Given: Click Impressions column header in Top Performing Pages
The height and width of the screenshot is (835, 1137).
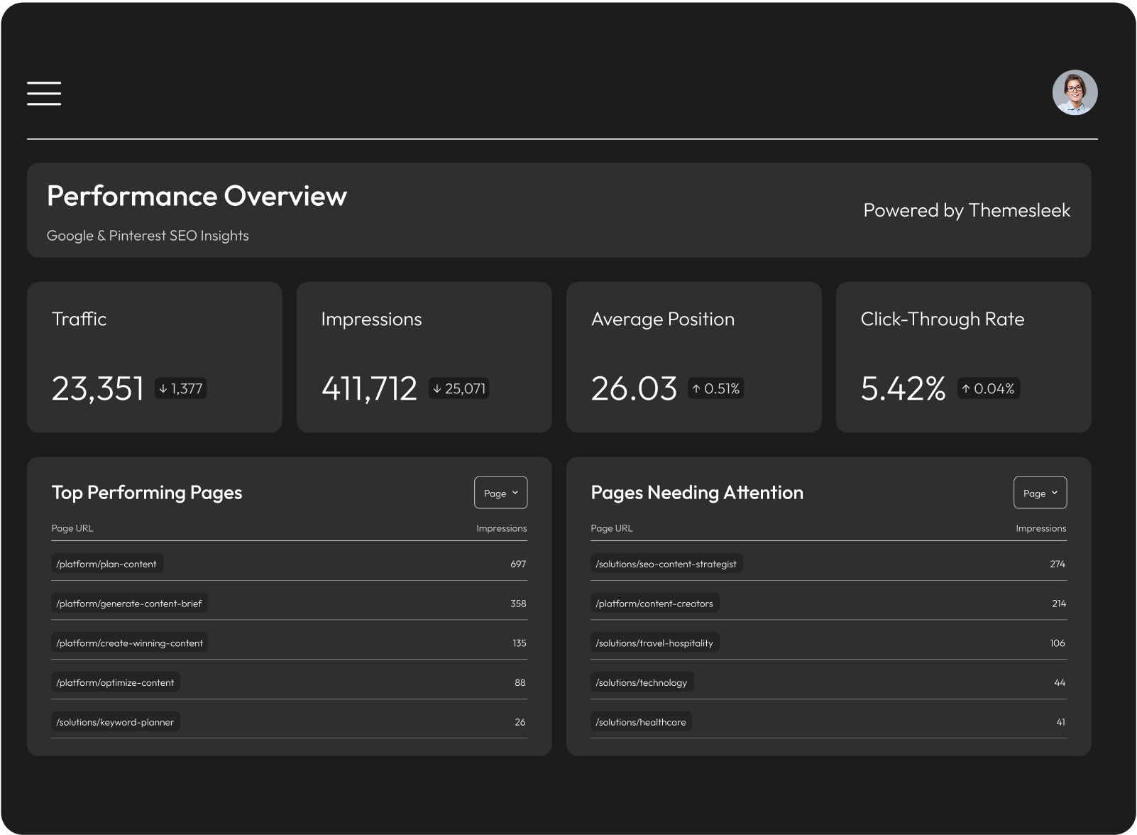Looking at the screenshot, I should [502, 528].
